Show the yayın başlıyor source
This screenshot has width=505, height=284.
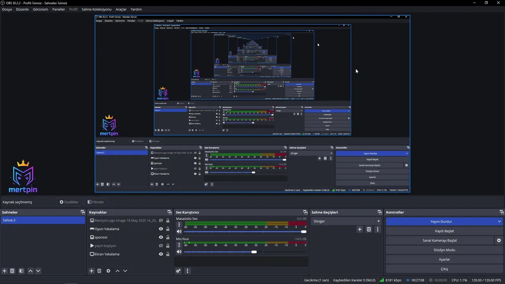(161, 246)
